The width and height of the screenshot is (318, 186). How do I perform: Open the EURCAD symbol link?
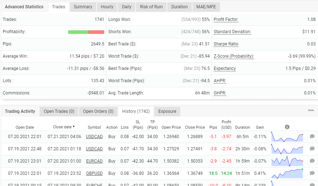94,161
